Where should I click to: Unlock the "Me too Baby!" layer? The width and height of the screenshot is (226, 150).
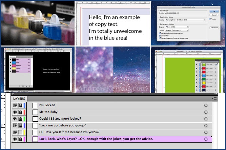[x=20, y=112]
